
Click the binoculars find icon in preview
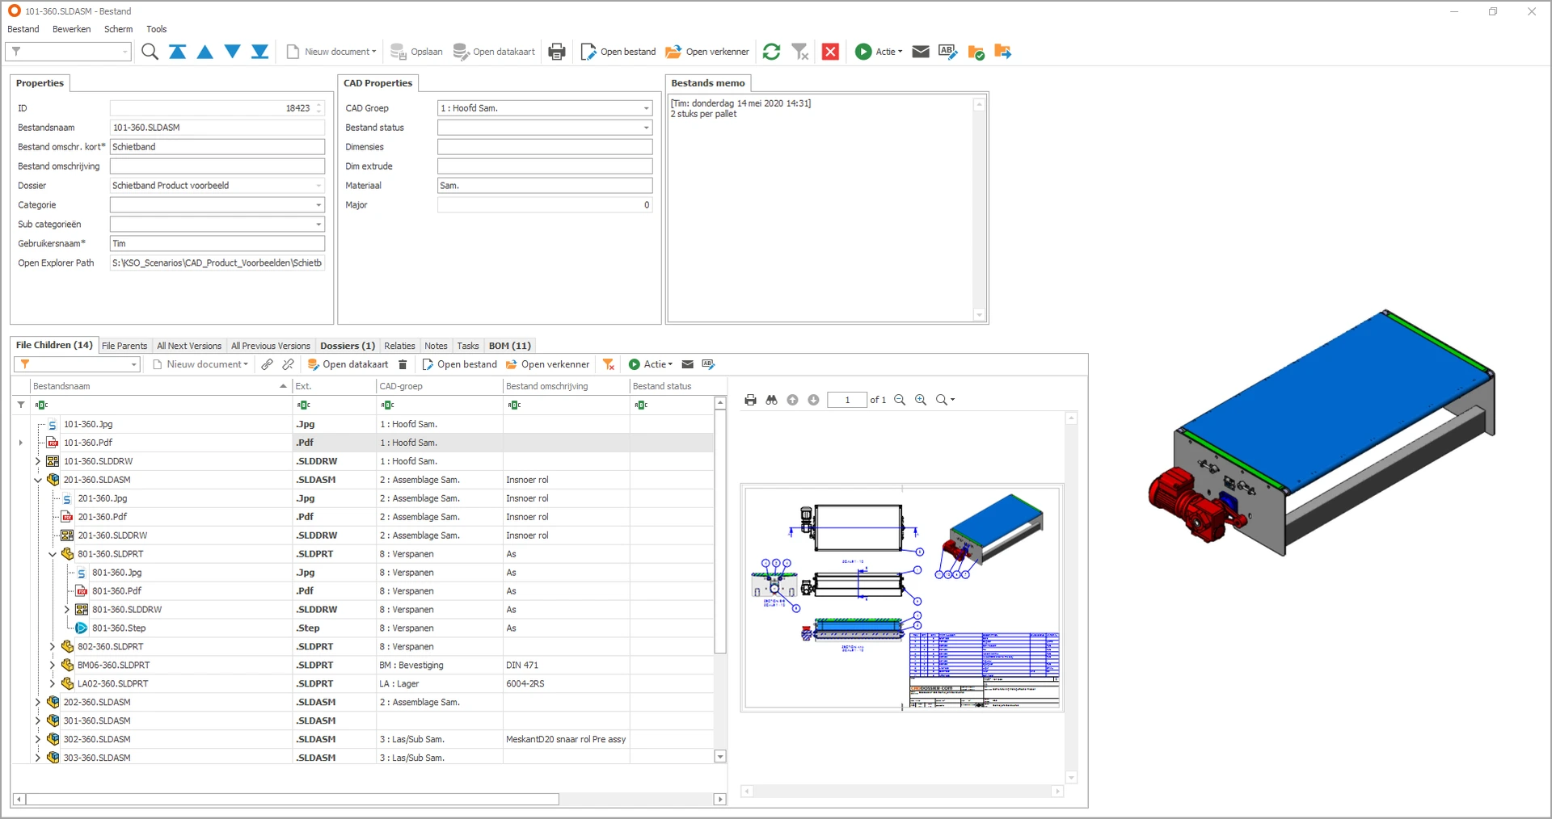click(x=772, y=400)
